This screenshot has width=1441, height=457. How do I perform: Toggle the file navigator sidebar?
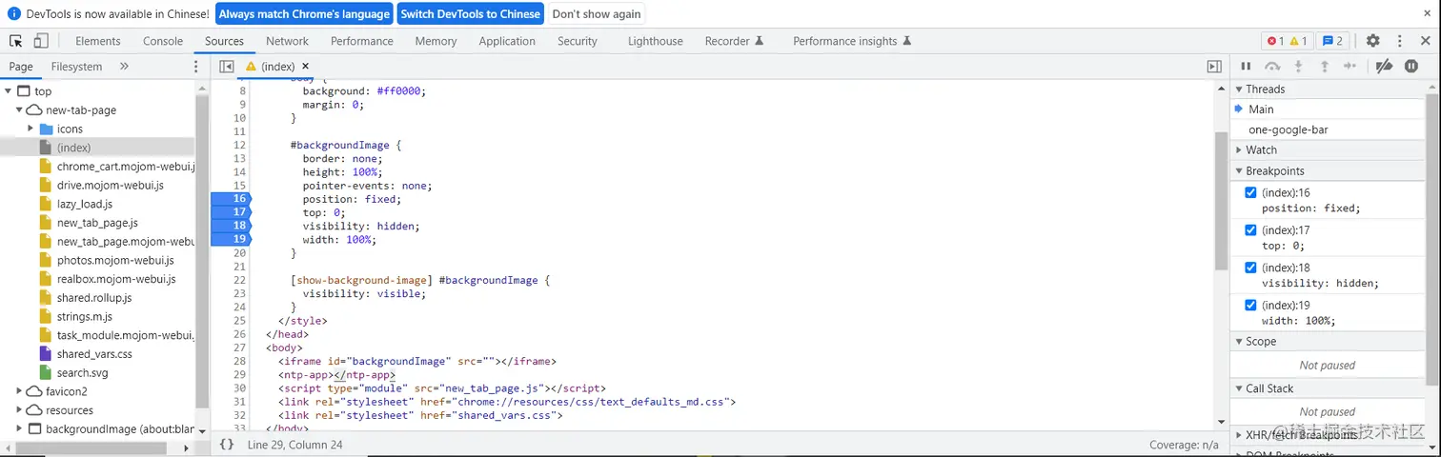tap(226, 67)
